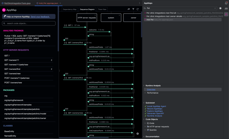Open the filter funnel icon in diagram toolbar

click(x=133, y=9)
